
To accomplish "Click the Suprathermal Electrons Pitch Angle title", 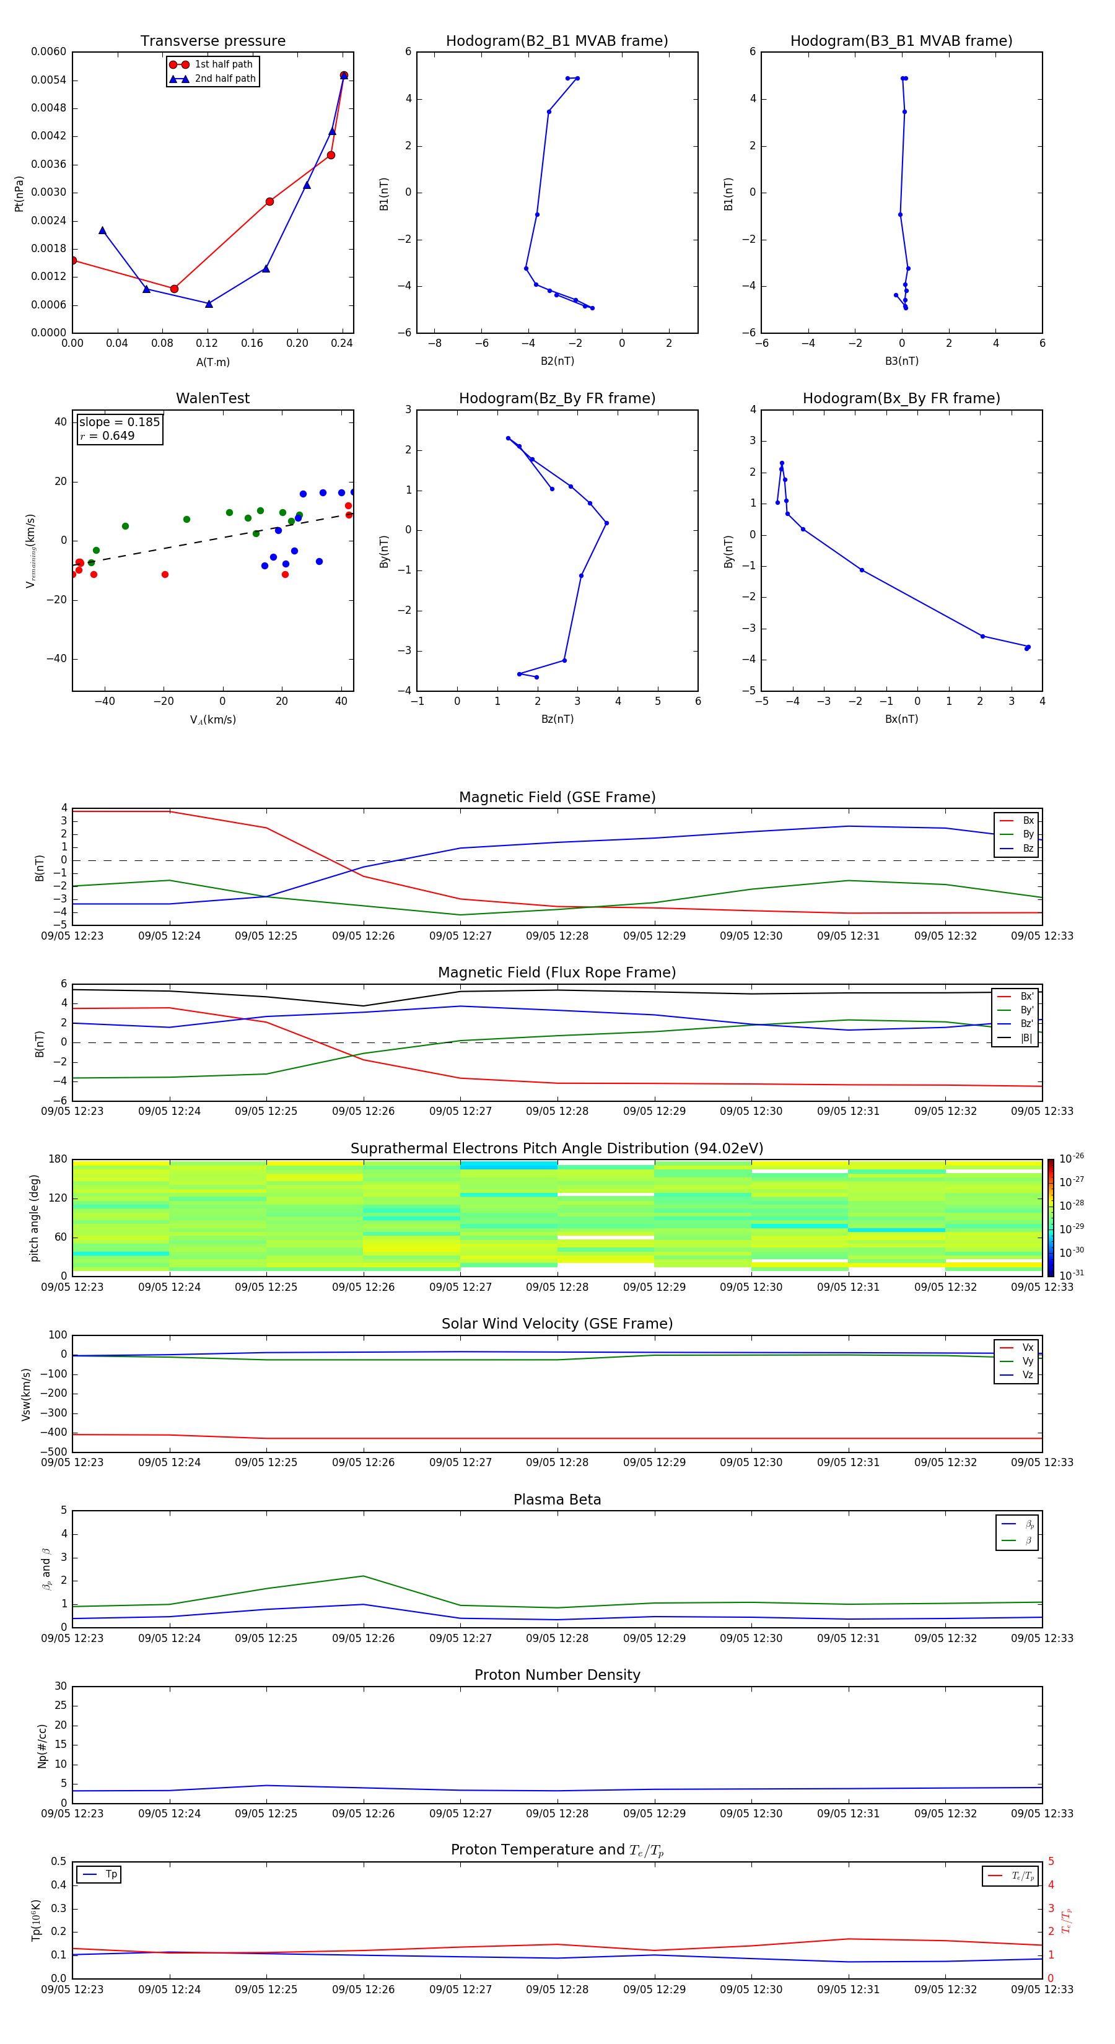I will tap(557, 1149).
